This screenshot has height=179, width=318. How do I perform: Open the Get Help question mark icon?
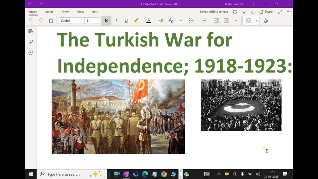click(187, 174)
